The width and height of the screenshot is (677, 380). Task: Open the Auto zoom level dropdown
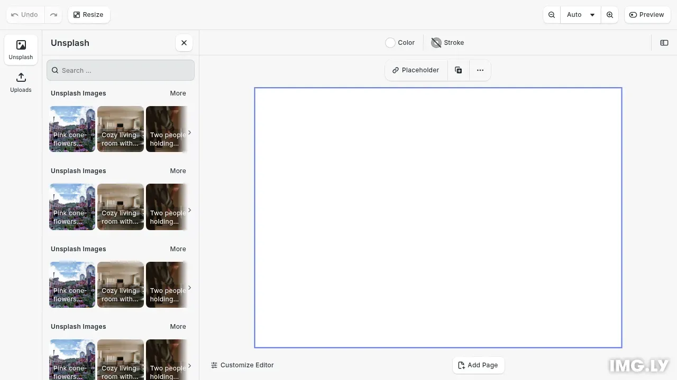[580, 14]
